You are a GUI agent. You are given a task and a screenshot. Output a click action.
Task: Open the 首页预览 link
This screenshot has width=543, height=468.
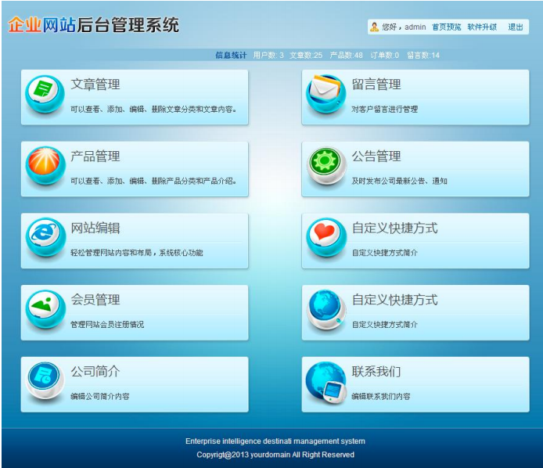point(446,27)
